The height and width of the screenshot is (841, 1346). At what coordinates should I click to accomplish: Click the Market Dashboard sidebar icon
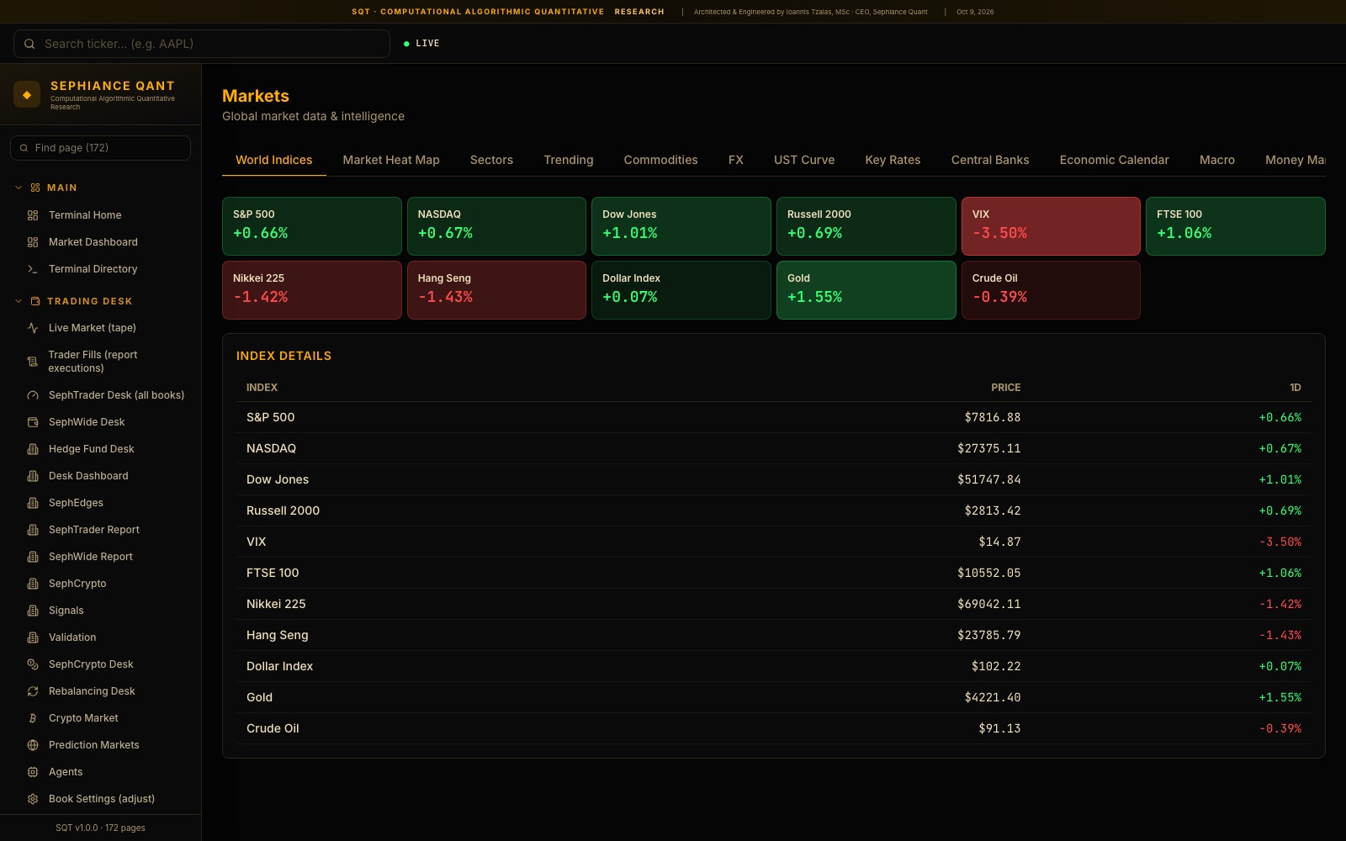[x=33, y=242]
